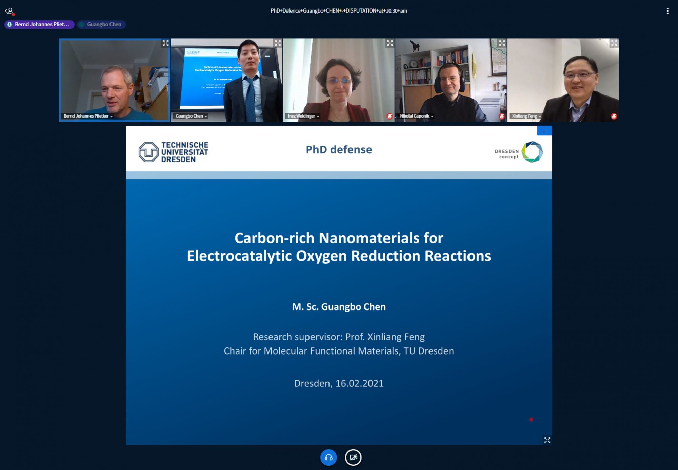This screenshot has width=678, height=470.
Task: Fullscreen Xinliang Feng's webcam tile
Action: coord(614,43)
